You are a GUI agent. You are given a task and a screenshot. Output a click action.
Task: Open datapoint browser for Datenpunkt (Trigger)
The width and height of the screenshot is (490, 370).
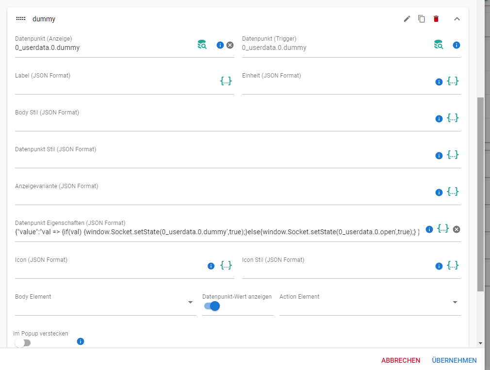click(439, 45)
